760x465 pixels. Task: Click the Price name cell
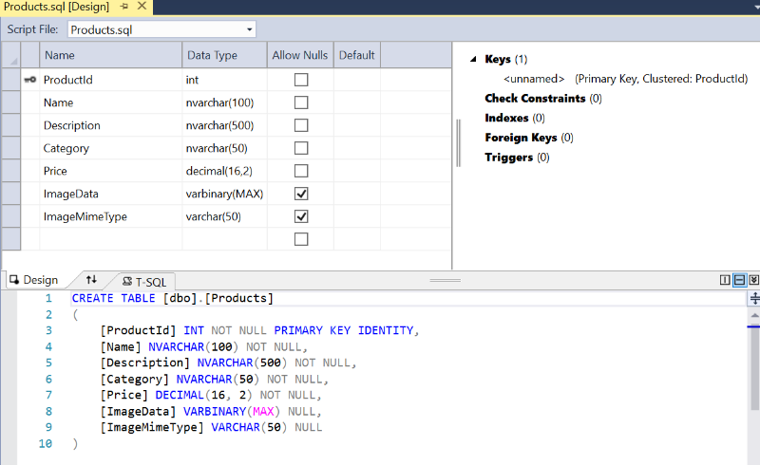(110, 171)
